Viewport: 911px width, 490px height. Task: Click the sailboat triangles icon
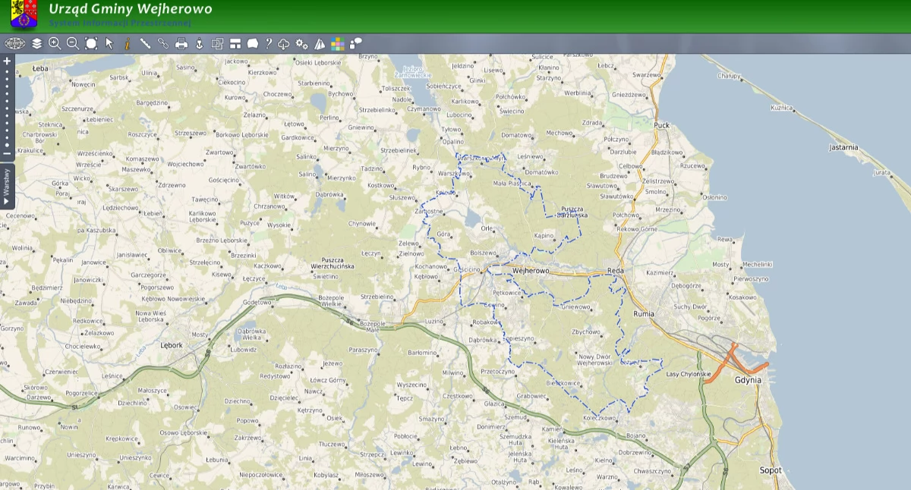click(320, 43)
